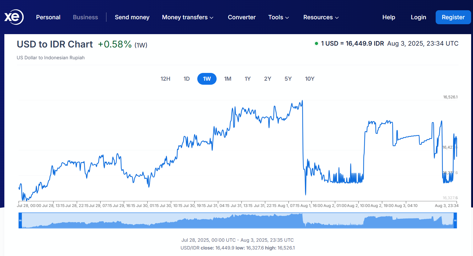Select Send money in navigation
Viewport: 473px width, 256px height.
click(x=132, y=17)
